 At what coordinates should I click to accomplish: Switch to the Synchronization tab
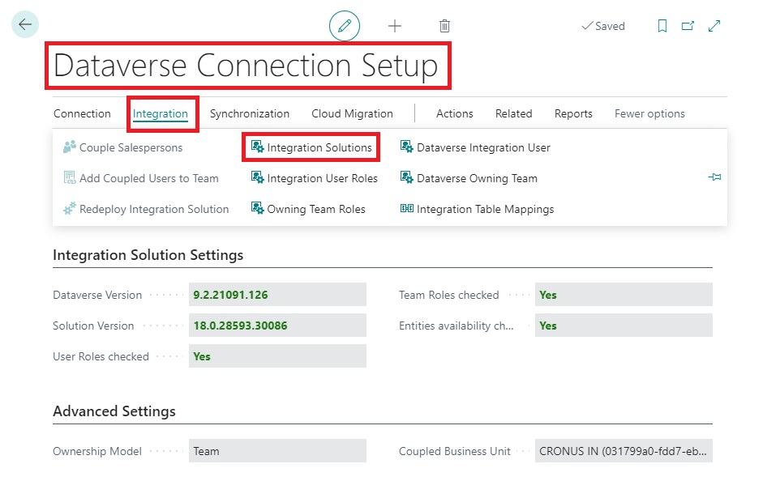[249, 113]
